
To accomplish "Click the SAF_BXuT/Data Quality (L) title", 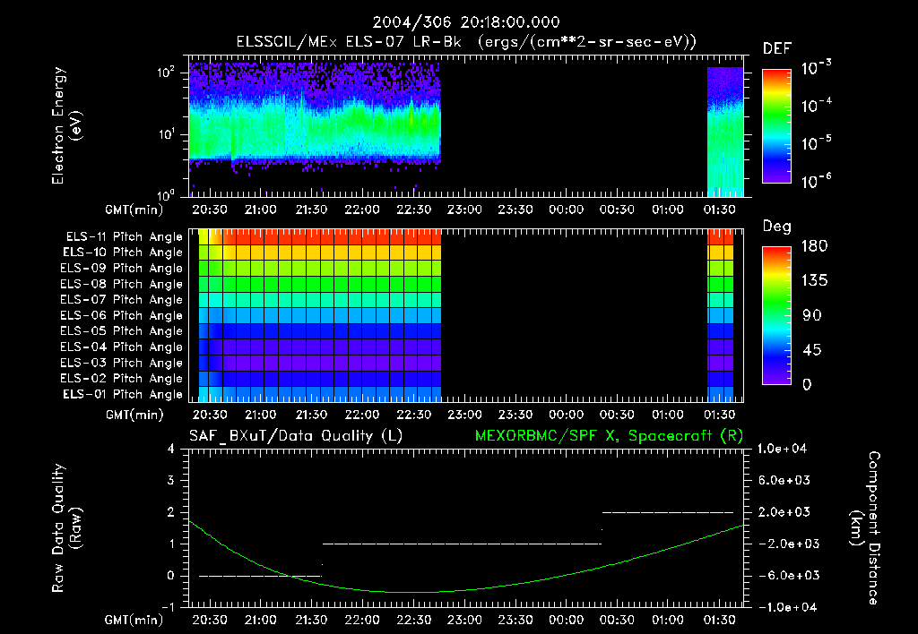I will [x=296, y=436].
